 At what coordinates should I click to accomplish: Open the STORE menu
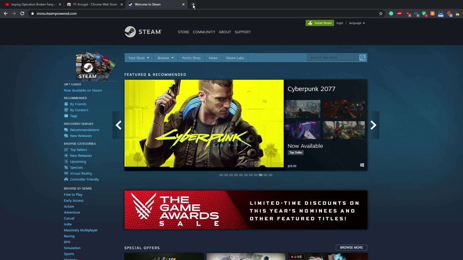[183, 32]
